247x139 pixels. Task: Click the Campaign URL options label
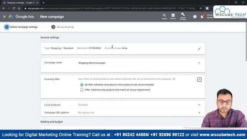(57, 112)
